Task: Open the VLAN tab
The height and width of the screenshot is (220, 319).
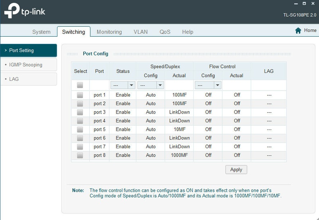Action: [x=141, y=32]
